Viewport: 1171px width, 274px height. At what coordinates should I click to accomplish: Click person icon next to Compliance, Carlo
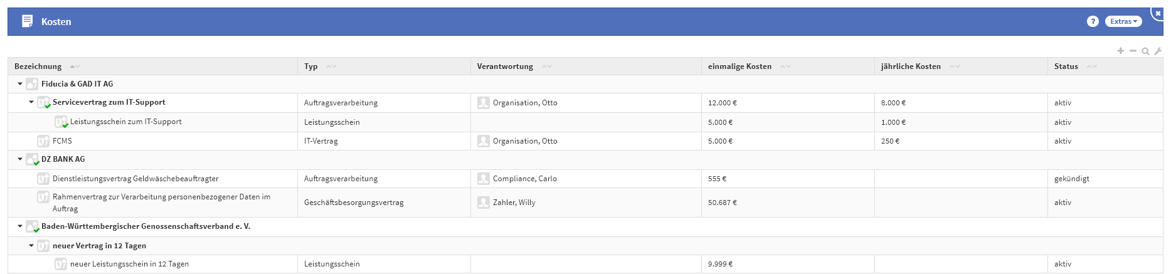click(x=483, y=179)
